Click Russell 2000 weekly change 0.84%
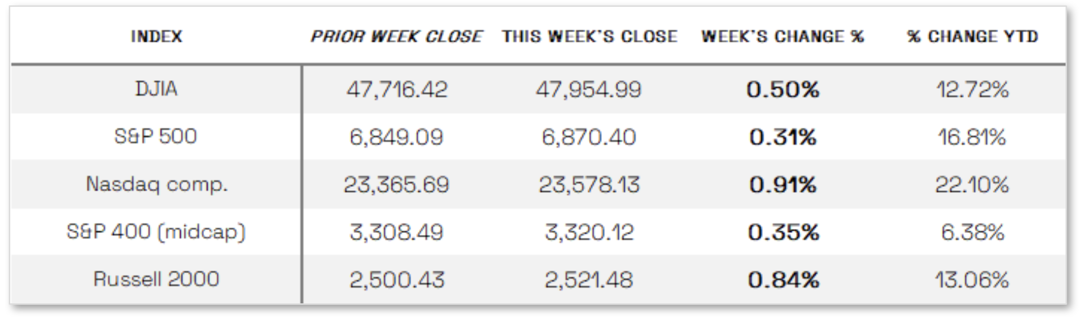1080x320 pixels. [783, 280]
